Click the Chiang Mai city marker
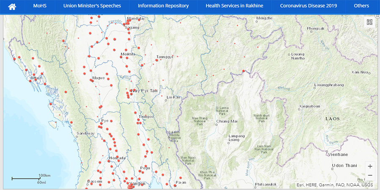 click(x=216, y=125)
